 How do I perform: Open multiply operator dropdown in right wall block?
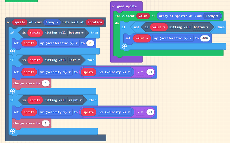click(x=140, y=112)
